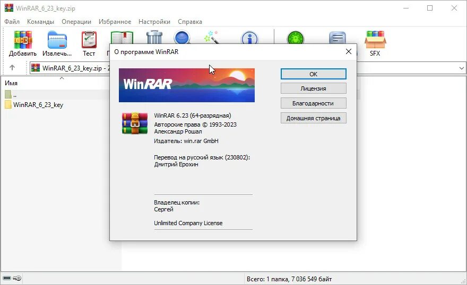This screenshot has width=467, height=285.
Task: Maximize the WinRAR main window
Action: tap(430, 8)
